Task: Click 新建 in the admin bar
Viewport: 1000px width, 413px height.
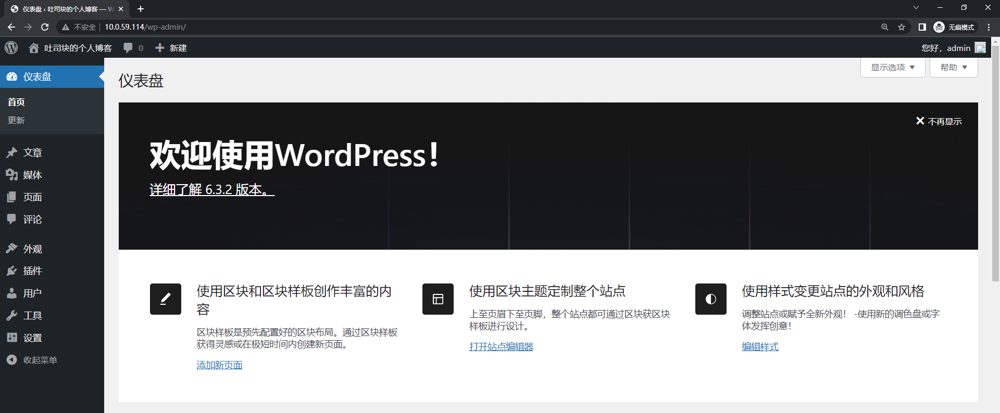Action: [178, 48]
